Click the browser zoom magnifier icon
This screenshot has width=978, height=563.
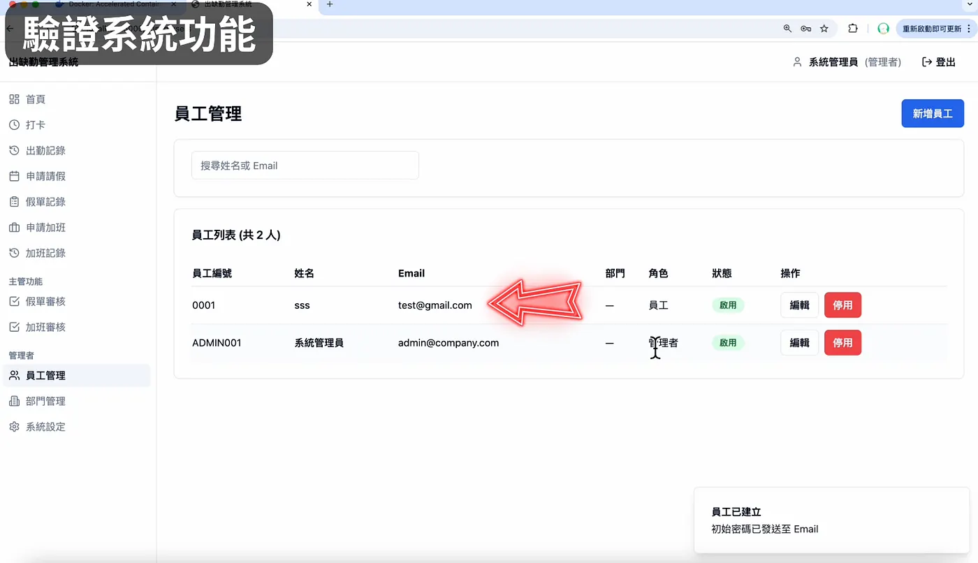point(787,29)
